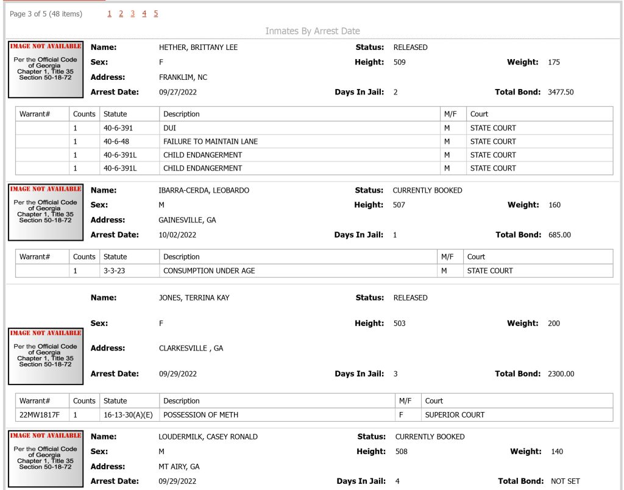Click the FAILURE TO MAINTAIN LANE row

(314, 142)
